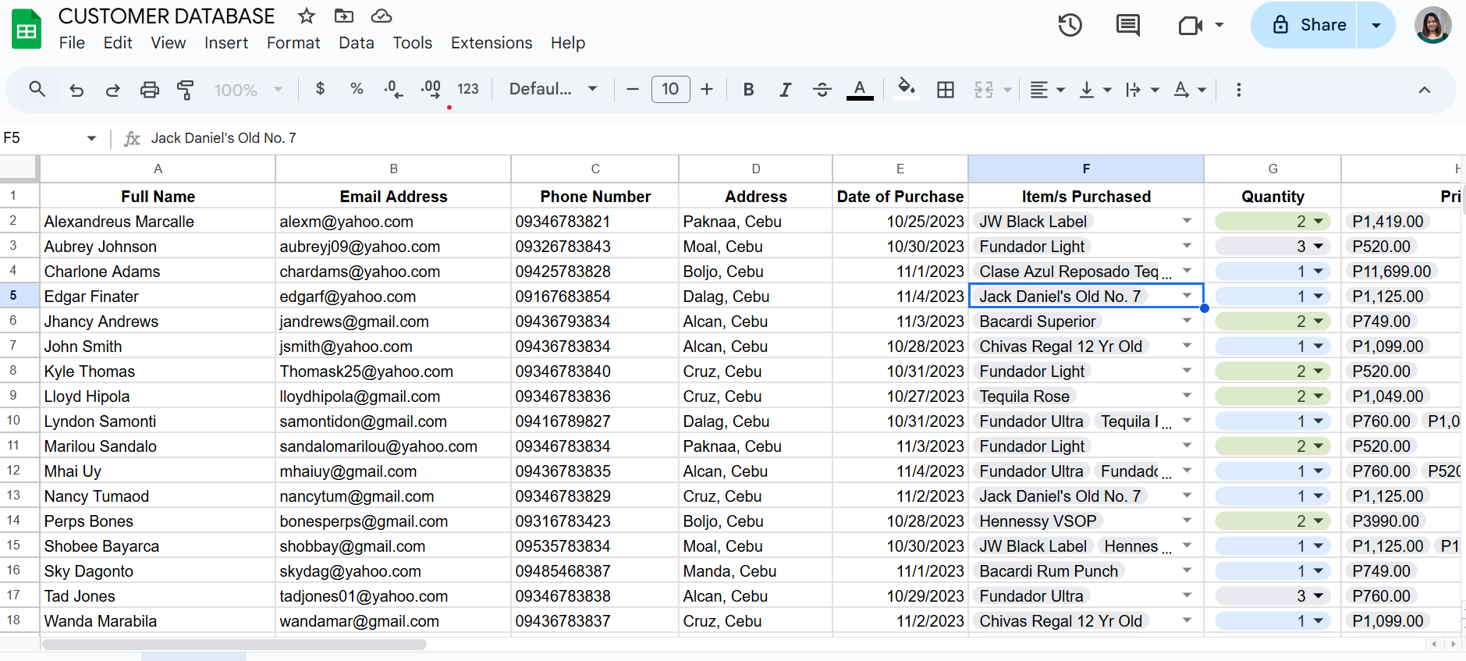Viewport: 1466px width, 661px height.
Task: Click the Hennessy VSOP item cell
Action: click(1085, 521)
